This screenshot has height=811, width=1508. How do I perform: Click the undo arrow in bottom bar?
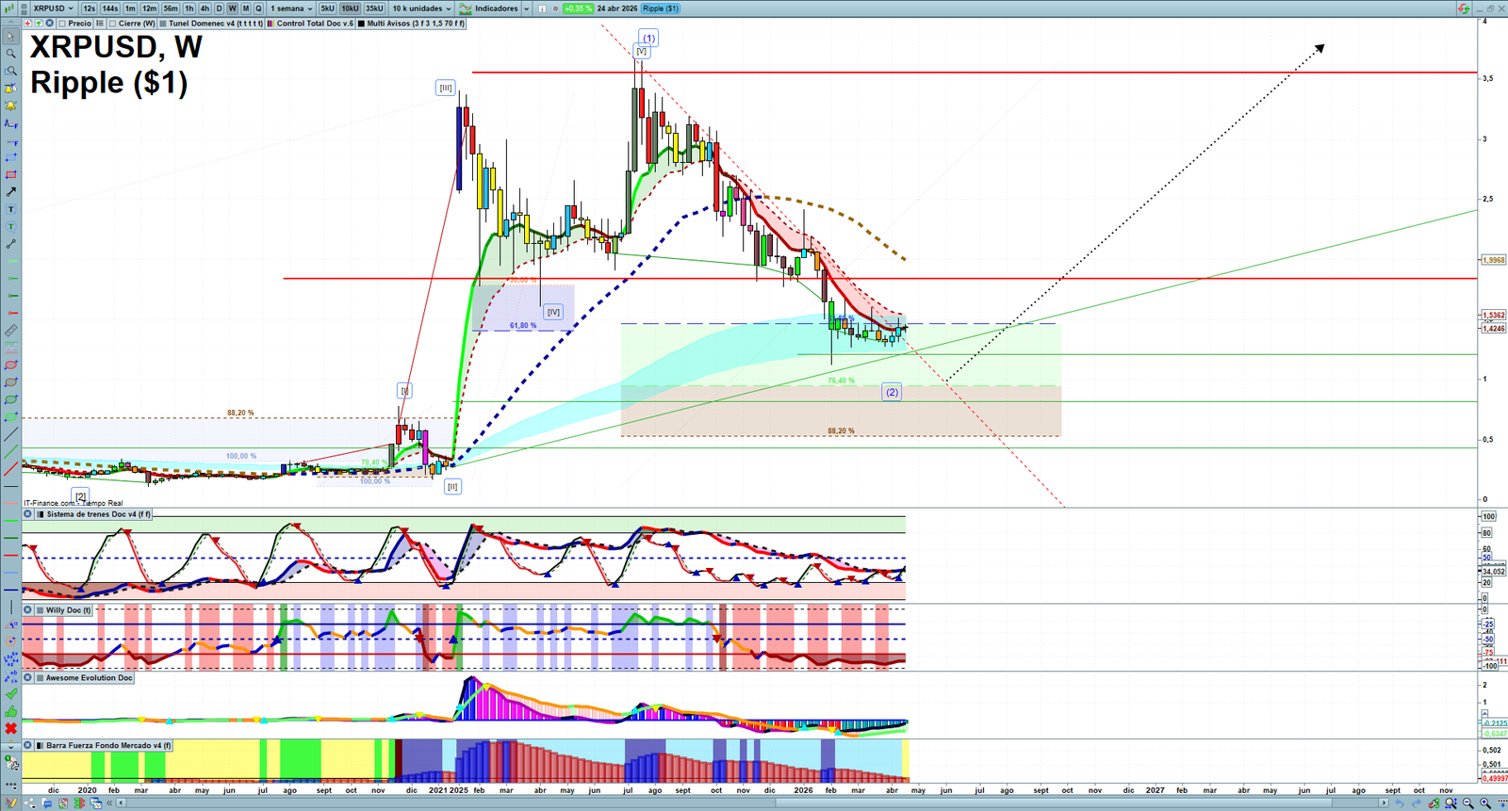1400,803
